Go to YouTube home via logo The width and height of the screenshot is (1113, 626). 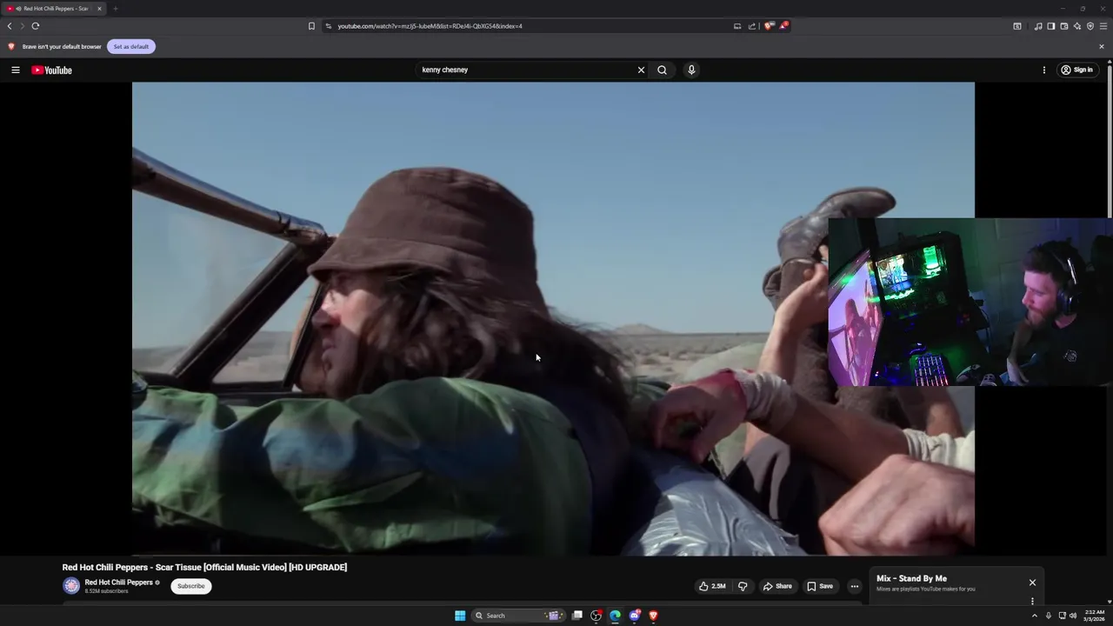point(51,70)
